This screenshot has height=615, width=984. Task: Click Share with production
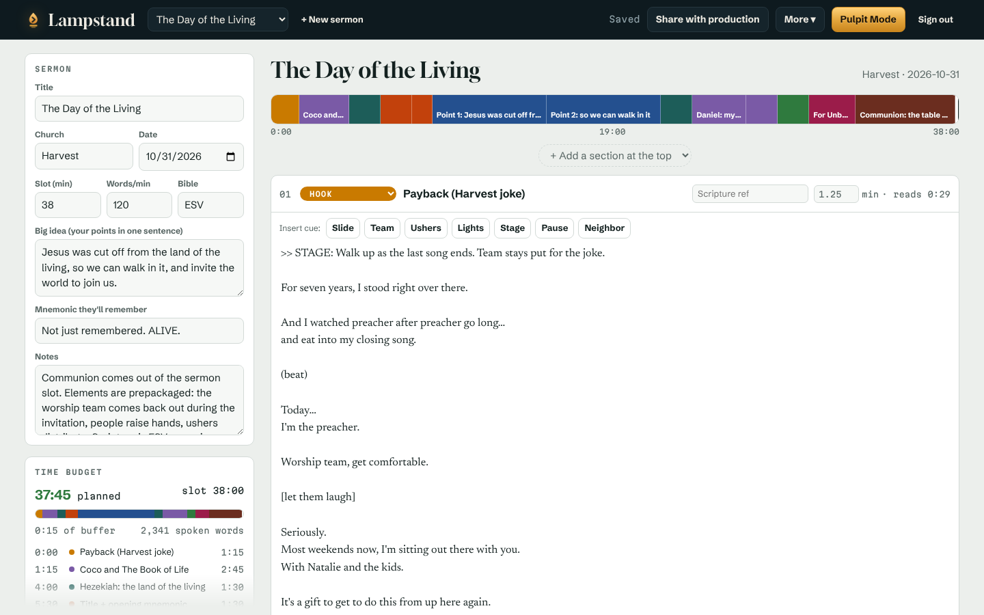pos(707,20)
